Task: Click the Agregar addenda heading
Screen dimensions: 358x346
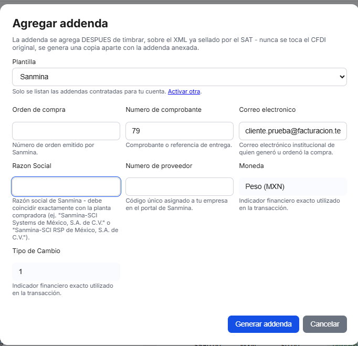Action: pos(60,23)
